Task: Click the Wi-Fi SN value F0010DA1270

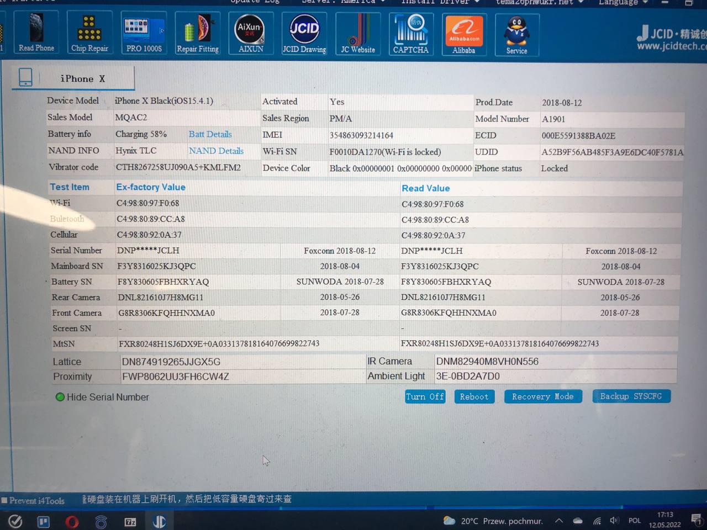Action: pos(385,152)
